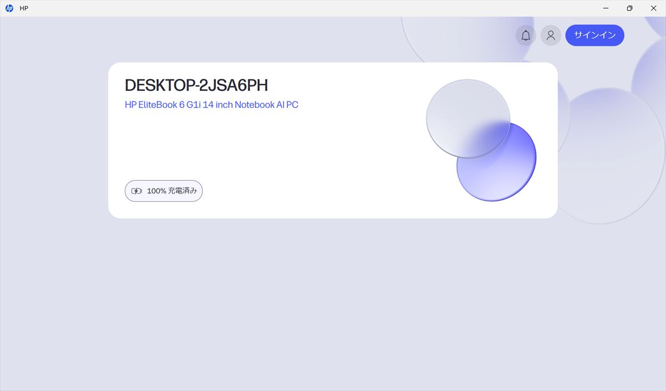The image size is (666, 391).
Task: Click the word 充電済み in battery pill
Action: tap(183, 191)
